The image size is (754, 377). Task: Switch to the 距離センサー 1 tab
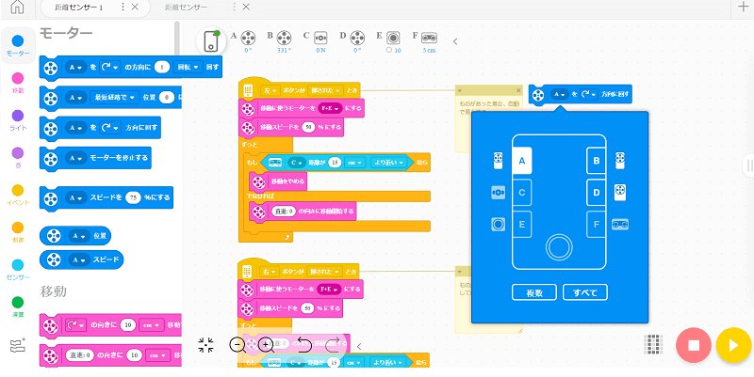click(77, 7)
